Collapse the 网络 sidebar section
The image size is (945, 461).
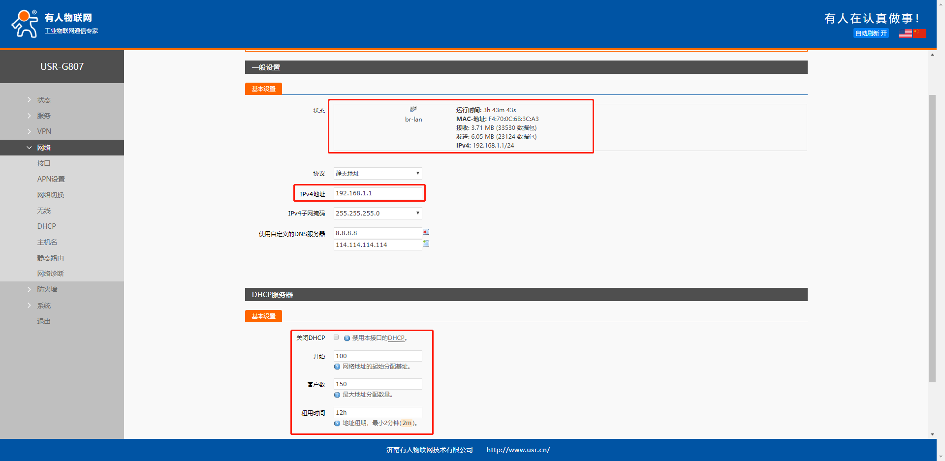(44, 148)
